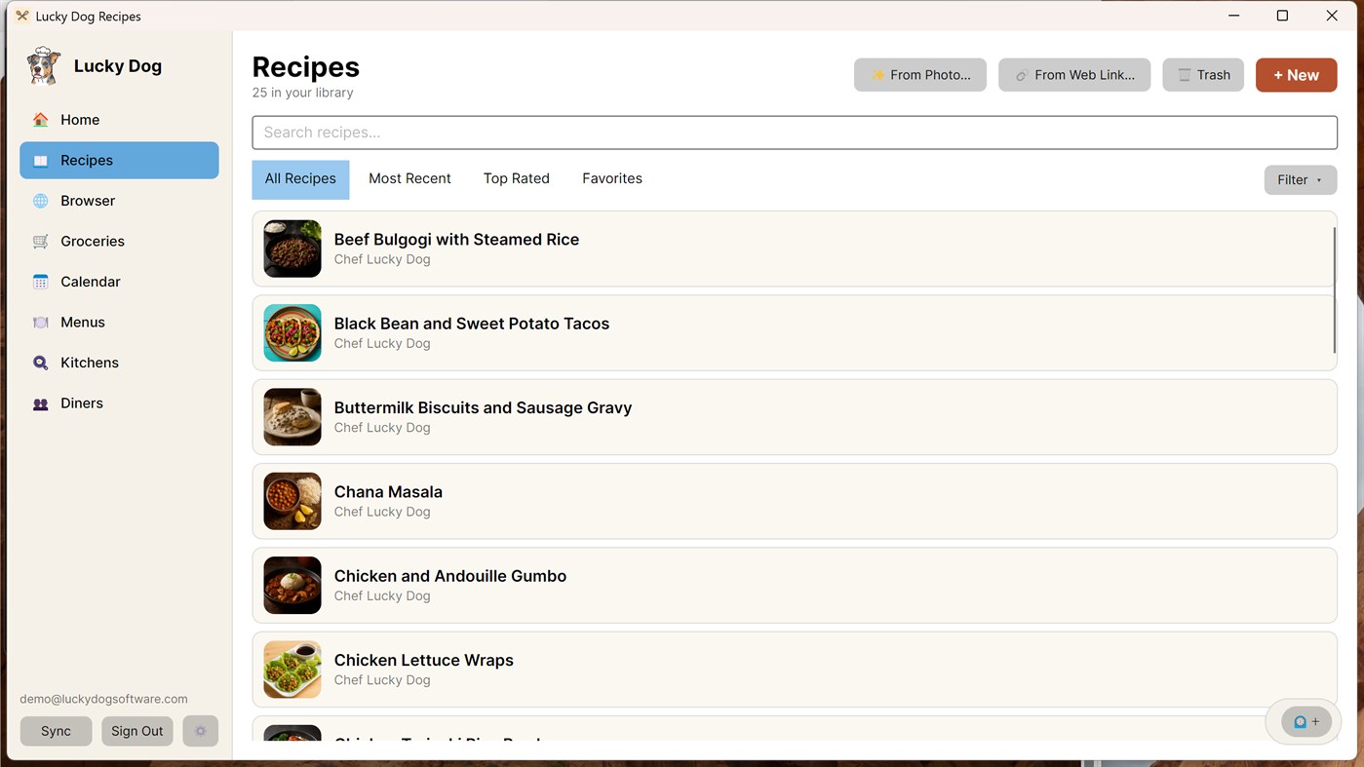Switch to the All Recipes tab
This screenshot has width=1364, height=767.
[x=300, y=179]
